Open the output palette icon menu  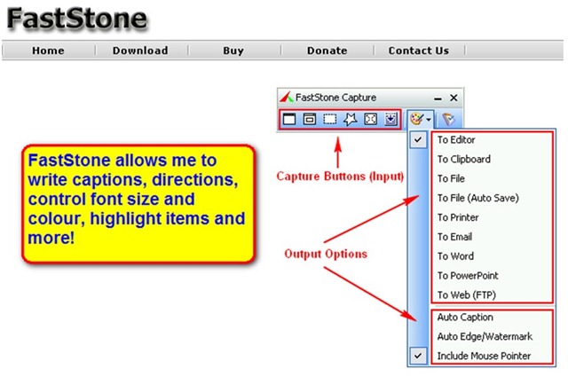(x=416, y=119)
